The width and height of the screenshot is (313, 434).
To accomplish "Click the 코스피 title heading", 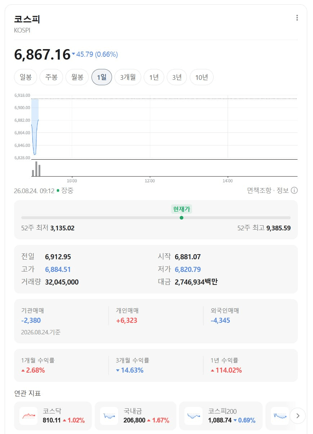I will (27, 19).
